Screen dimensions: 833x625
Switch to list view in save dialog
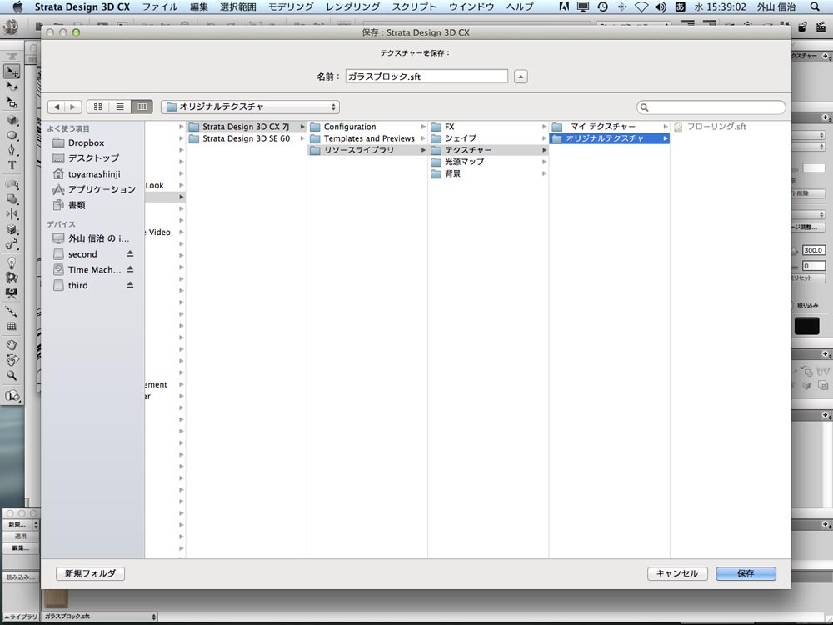[x=120, y=107]
